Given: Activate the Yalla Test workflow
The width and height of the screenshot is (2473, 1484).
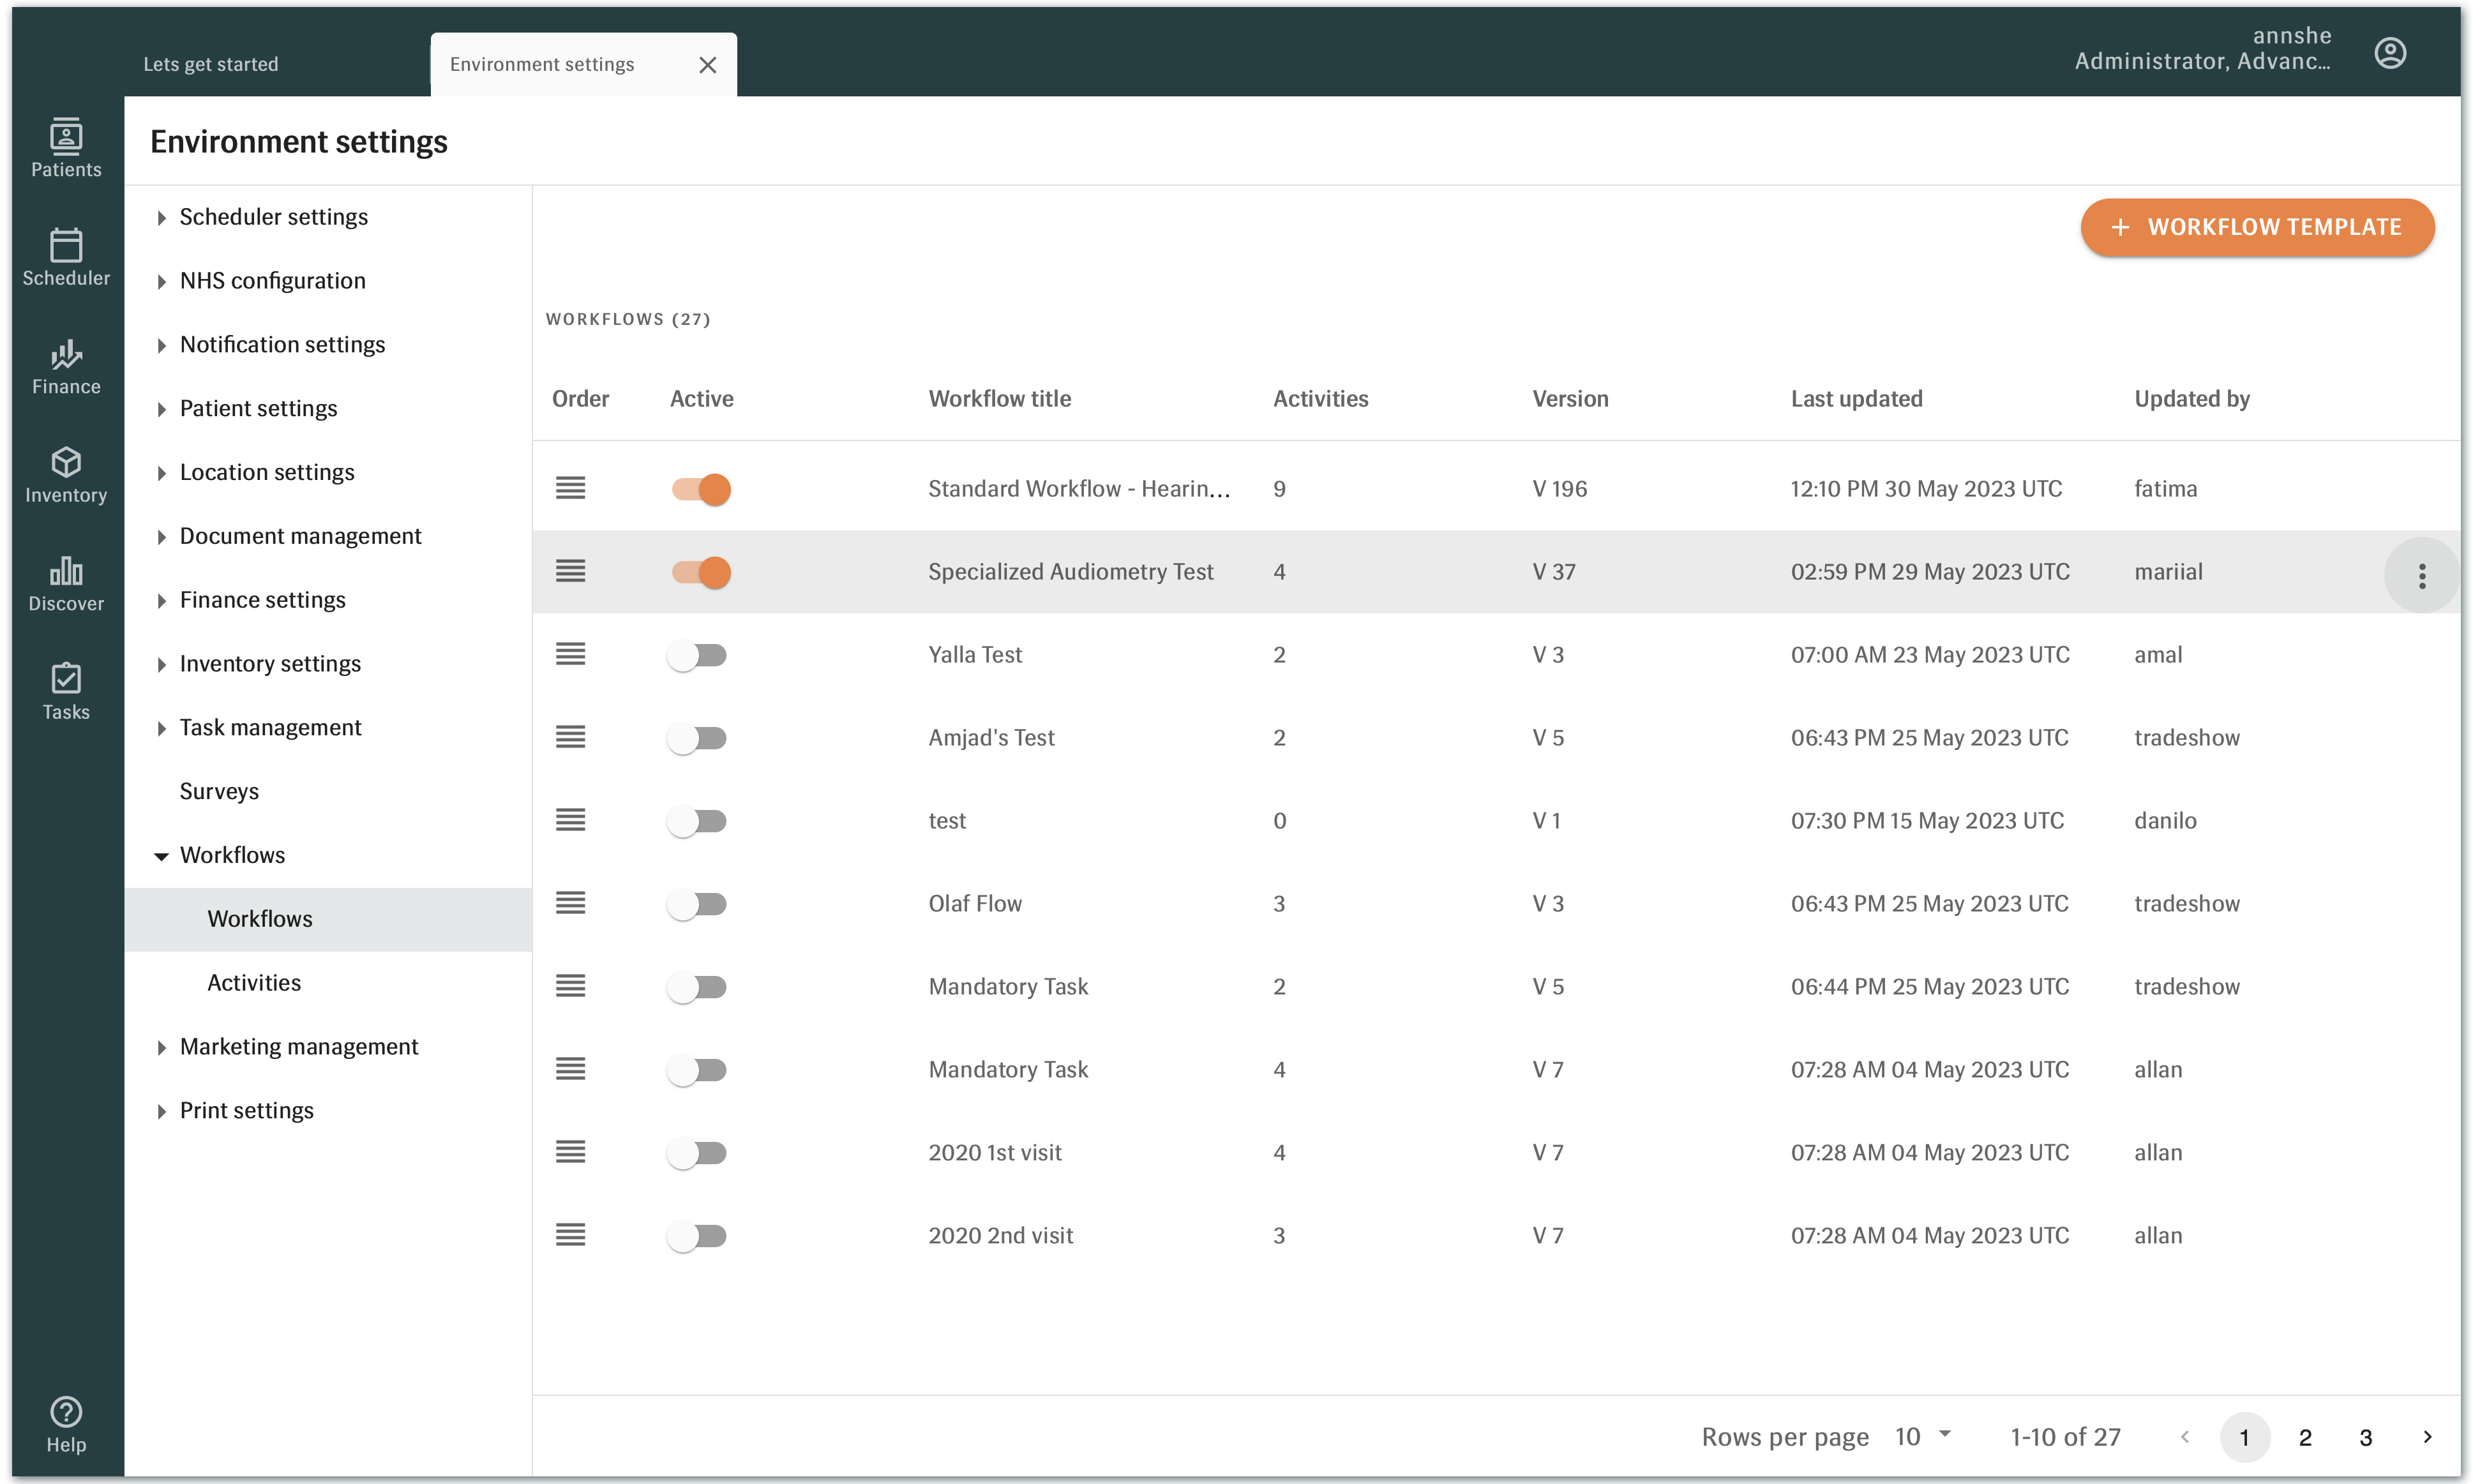Looking at the screenshot, I should [x=698, y=655].
